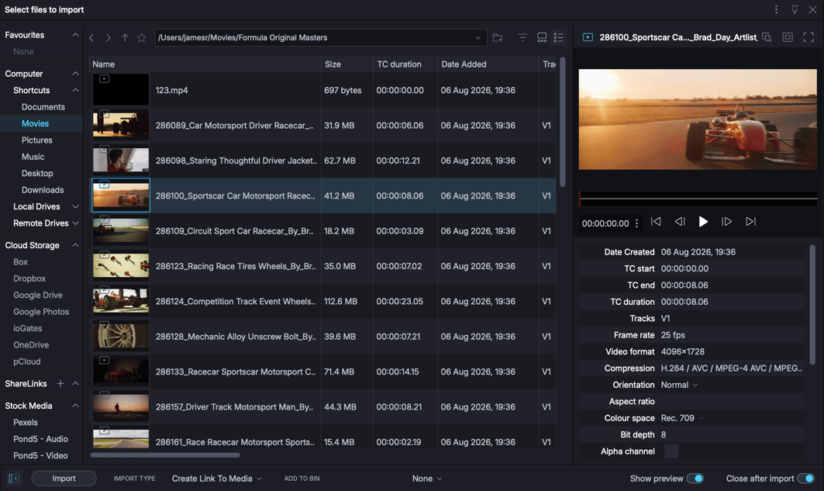Image resolution: width=824 pixels, height=491 pixels.
Task: Open Downloads shortcut
Action: 43,190
